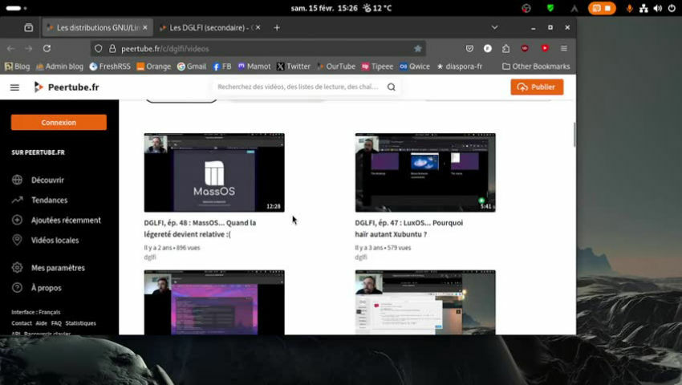Open the LuxOS episode 47 video thumbnail
This screenshot has width=682, height=385.
(x=425, y=172)
